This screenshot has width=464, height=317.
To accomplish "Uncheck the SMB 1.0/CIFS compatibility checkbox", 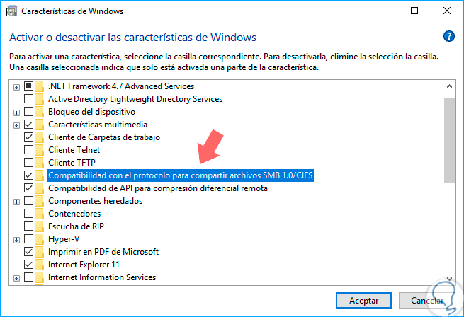I will pyautogui.click(x=28, y=175).
